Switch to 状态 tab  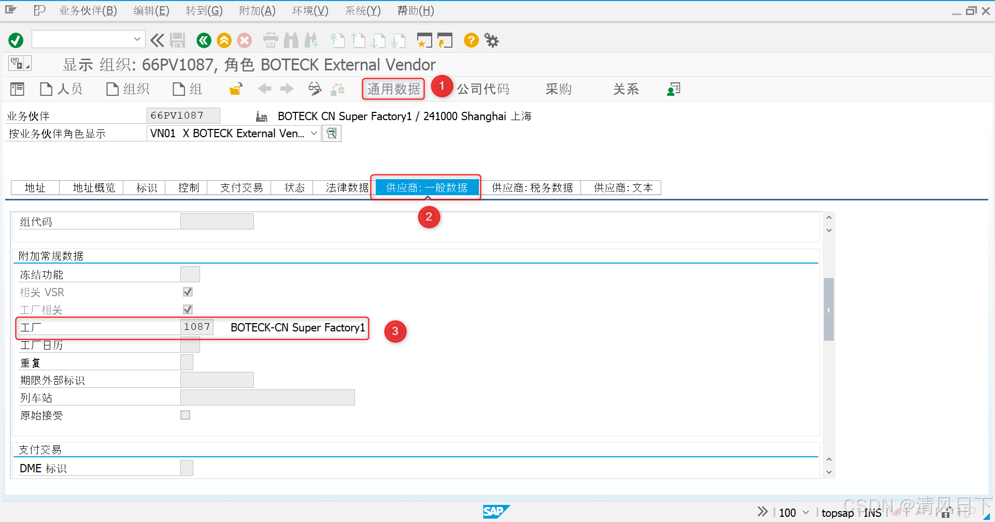(x=294, y=187)
